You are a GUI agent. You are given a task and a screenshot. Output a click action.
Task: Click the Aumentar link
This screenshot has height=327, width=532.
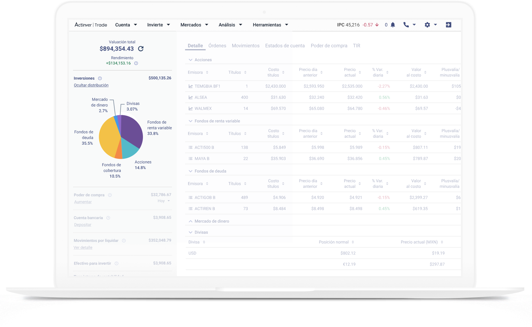click(83, 202)
